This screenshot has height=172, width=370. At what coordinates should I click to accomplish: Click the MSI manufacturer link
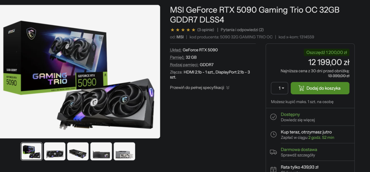click(180, 37)
